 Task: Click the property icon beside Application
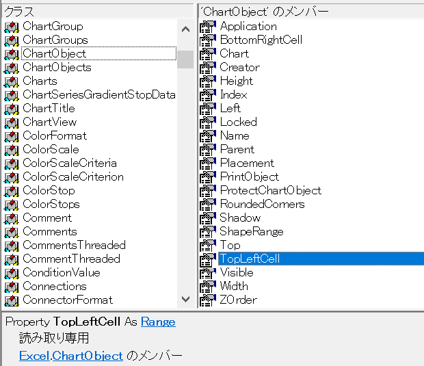(x=208, y=27)
